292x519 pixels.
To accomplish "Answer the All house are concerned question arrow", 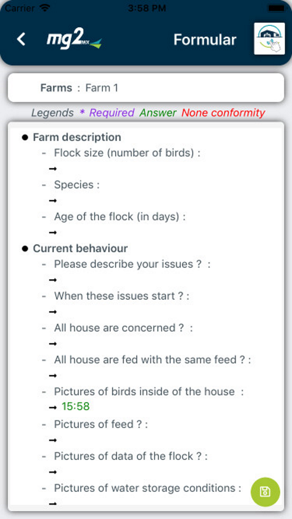I will [53, 344].
